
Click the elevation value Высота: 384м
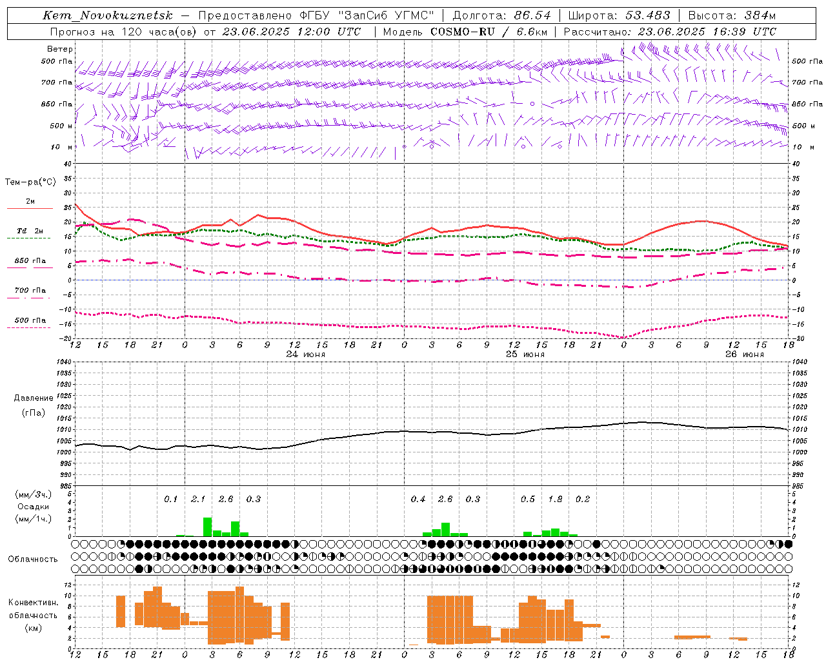coord(732,15)
